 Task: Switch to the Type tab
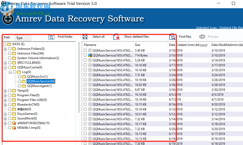[x=19, y=38]
